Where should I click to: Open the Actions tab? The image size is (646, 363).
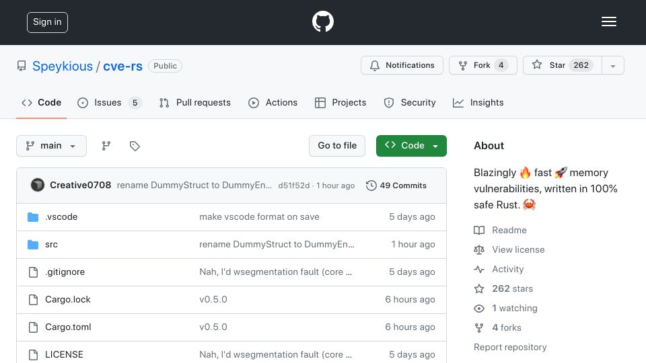[273, 102]
